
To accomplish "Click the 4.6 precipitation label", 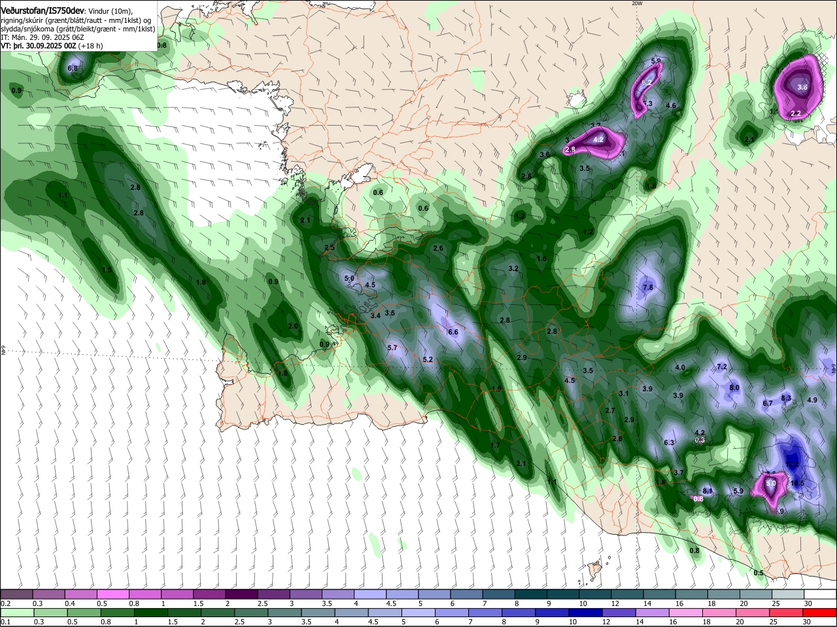I will point(671,105).
